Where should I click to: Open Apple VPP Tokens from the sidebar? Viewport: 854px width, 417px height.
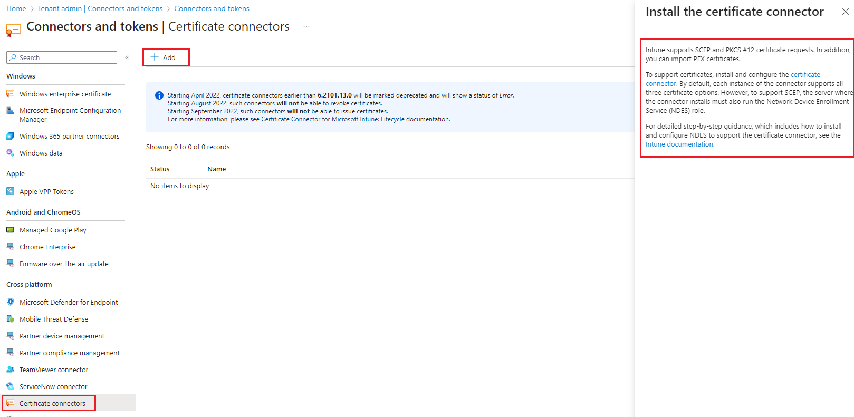46,191
